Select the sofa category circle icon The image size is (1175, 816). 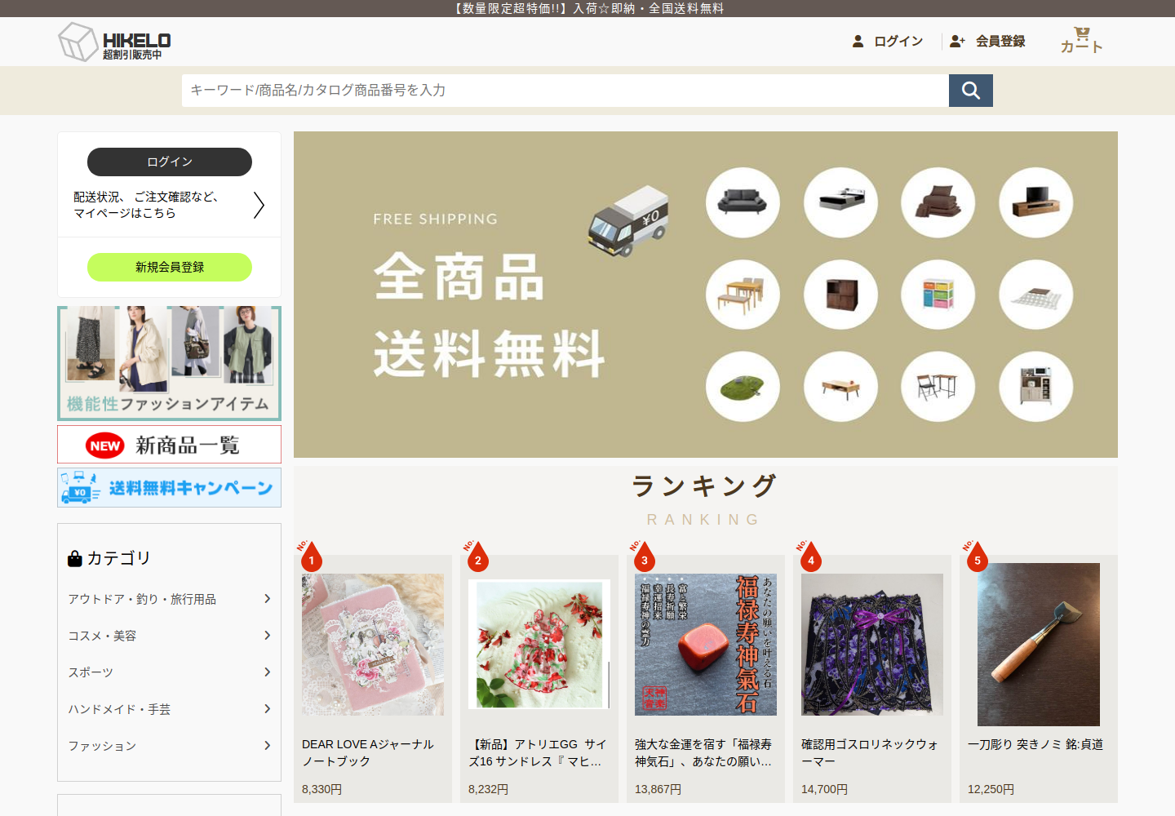743,202
